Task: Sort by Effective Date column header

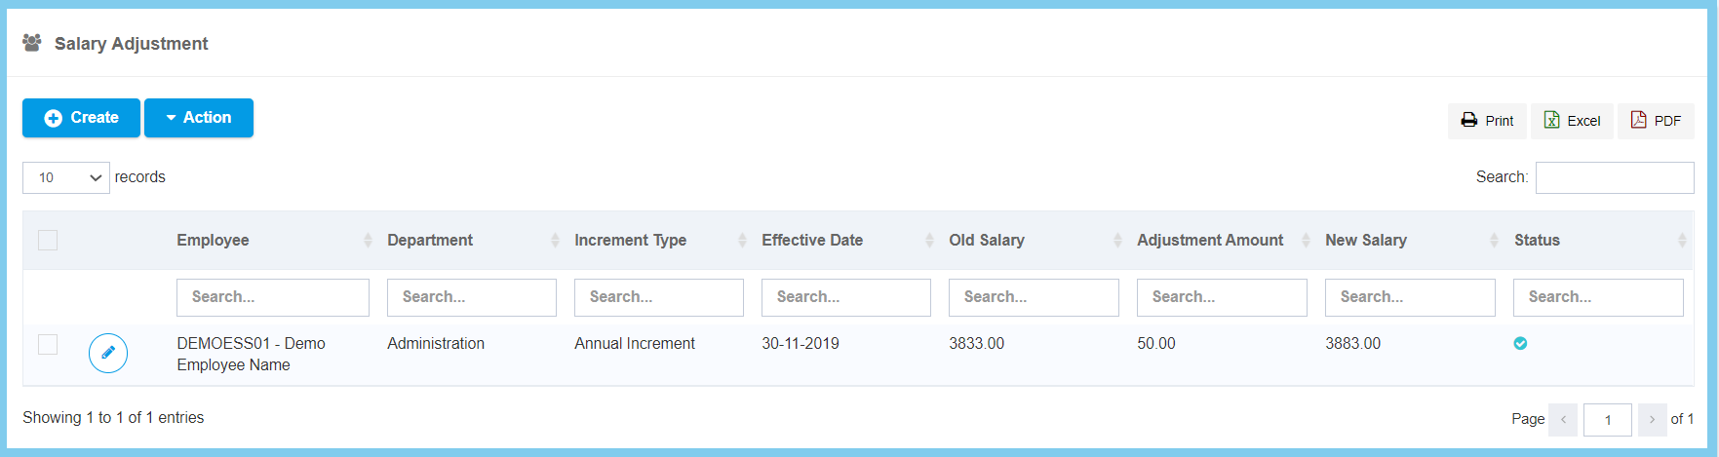Action: pyautogui.click(x=812, y=241)
